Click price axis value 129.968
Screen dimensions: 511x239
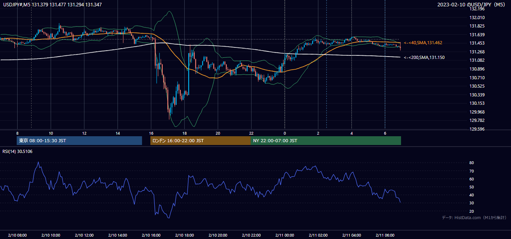click(477, 112)
